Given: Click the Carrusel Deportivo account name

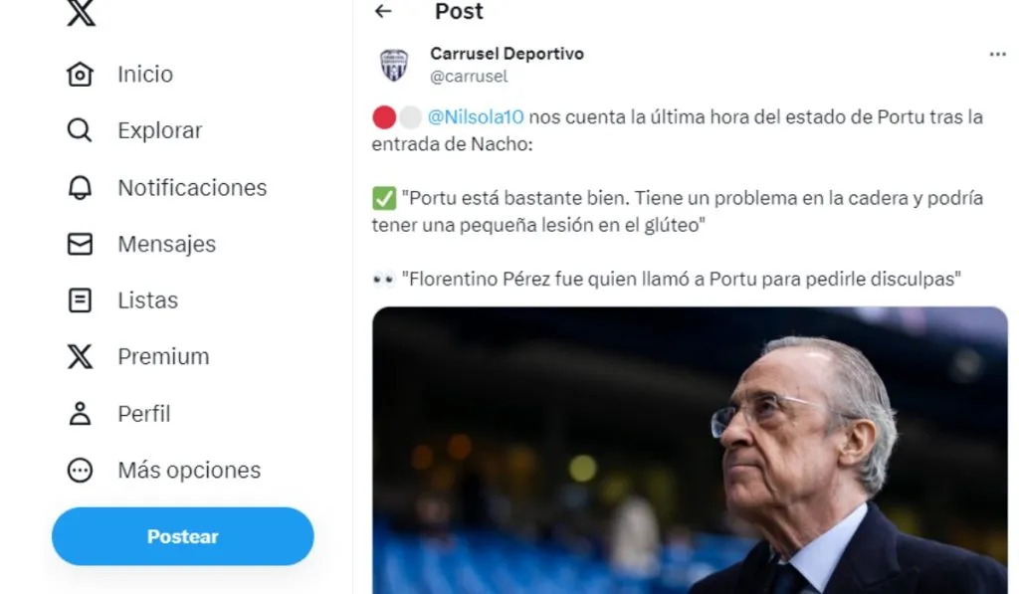Looking at the screenshot, I should click(507, 54).
